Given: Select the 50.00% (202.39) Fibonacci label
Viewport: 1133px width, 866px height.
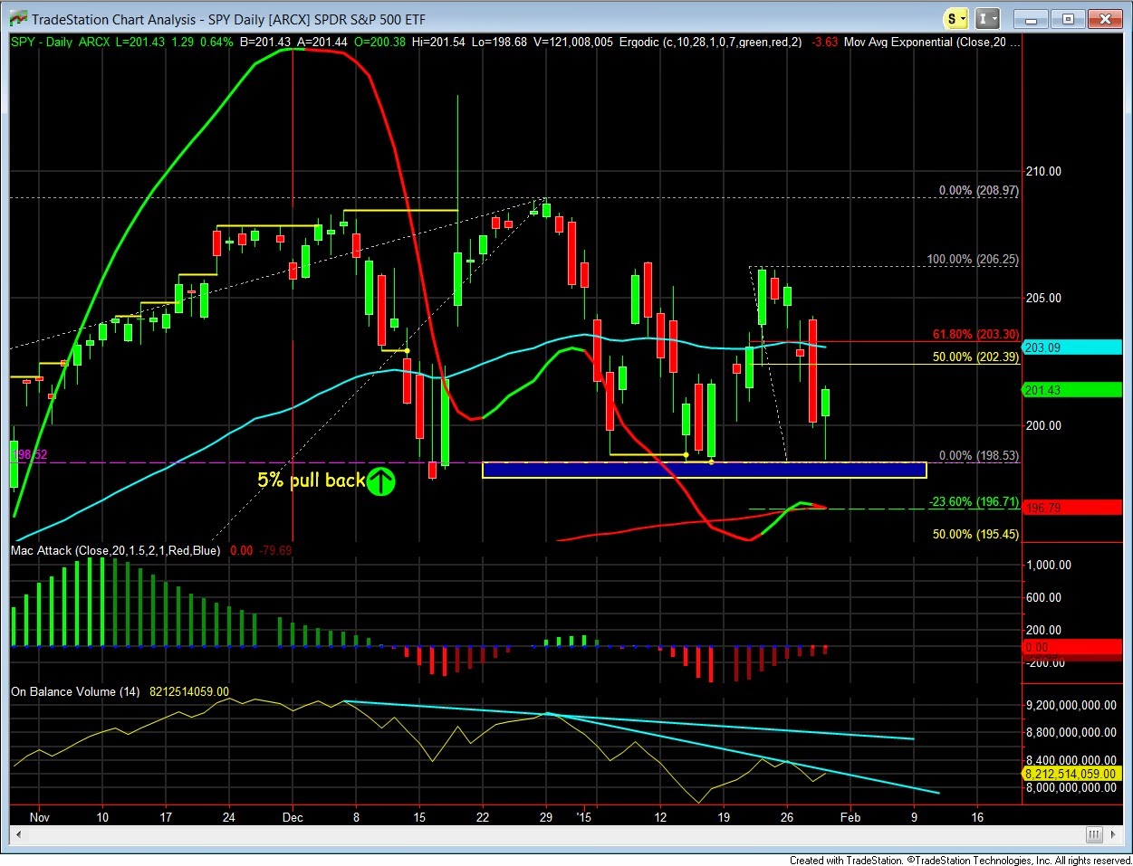Looking at the screenshot, I should (x=975, y=357).
